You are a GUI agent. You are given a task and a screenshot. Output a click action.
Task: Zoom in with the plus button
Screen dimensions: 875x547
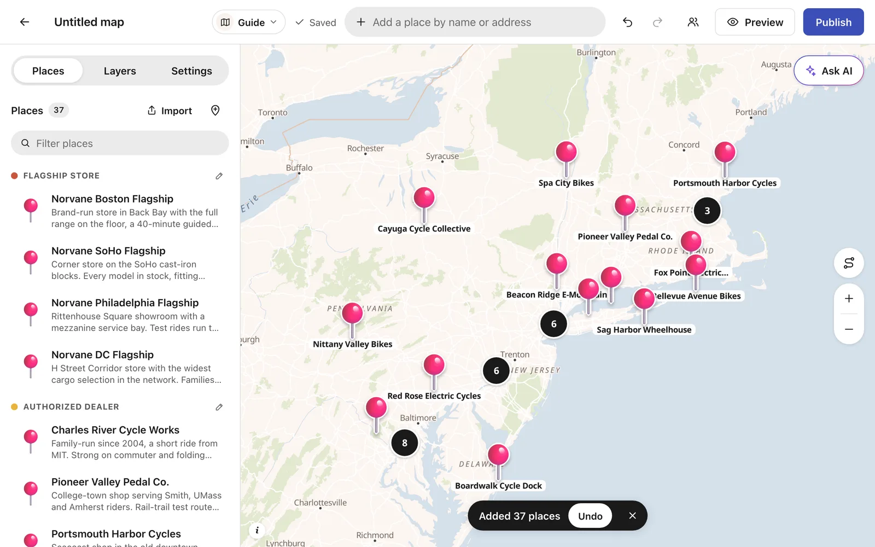(849, 299)
